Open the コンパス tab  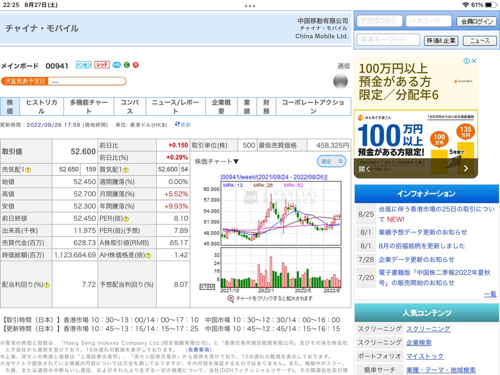point(130,107)
